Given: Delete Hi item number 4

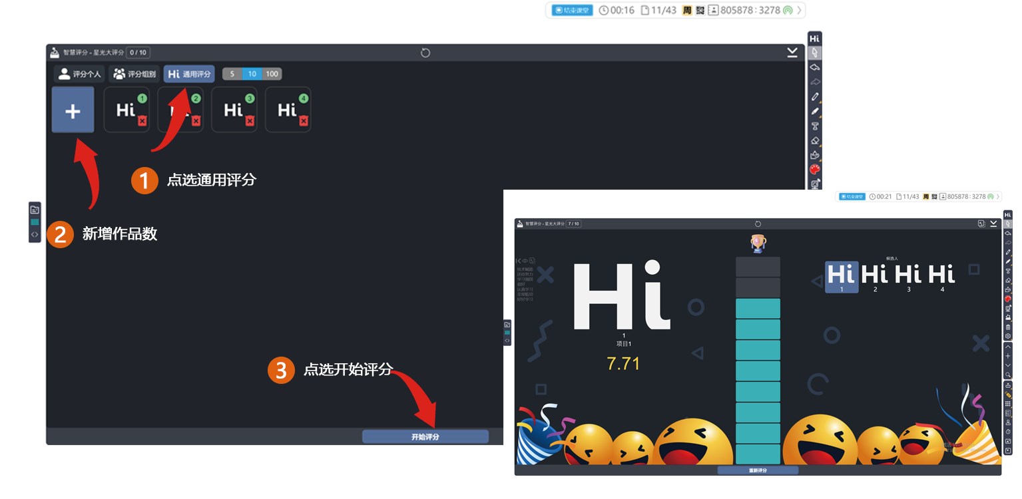Looking at the screenshot, I should click(304, 121).
